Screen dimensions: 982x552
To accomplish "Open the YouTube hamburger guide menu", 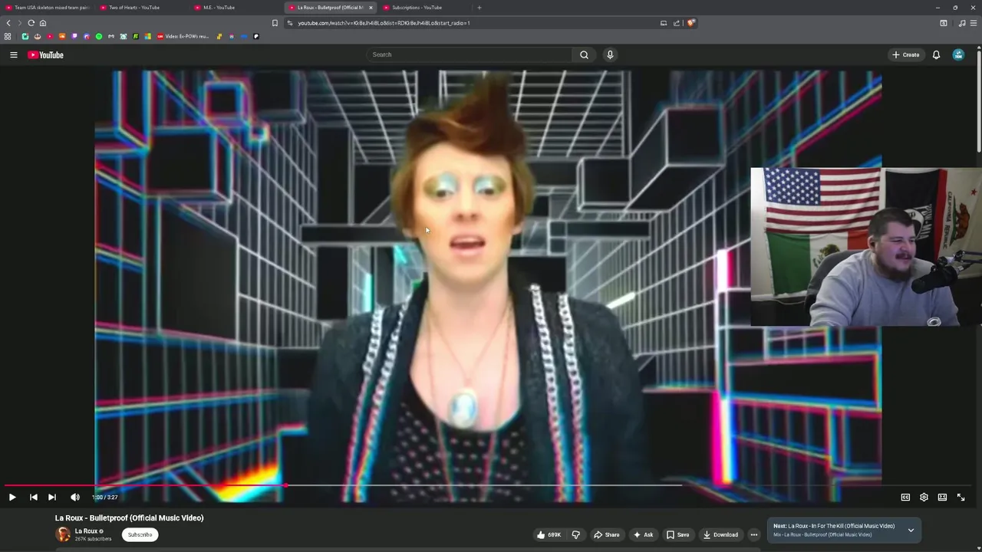I will click(13, 54).
